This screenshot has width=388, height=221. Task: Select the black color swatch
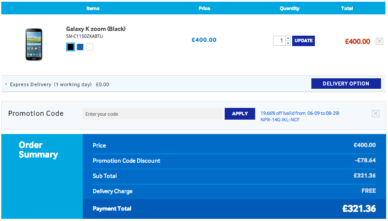coord(71,47)
